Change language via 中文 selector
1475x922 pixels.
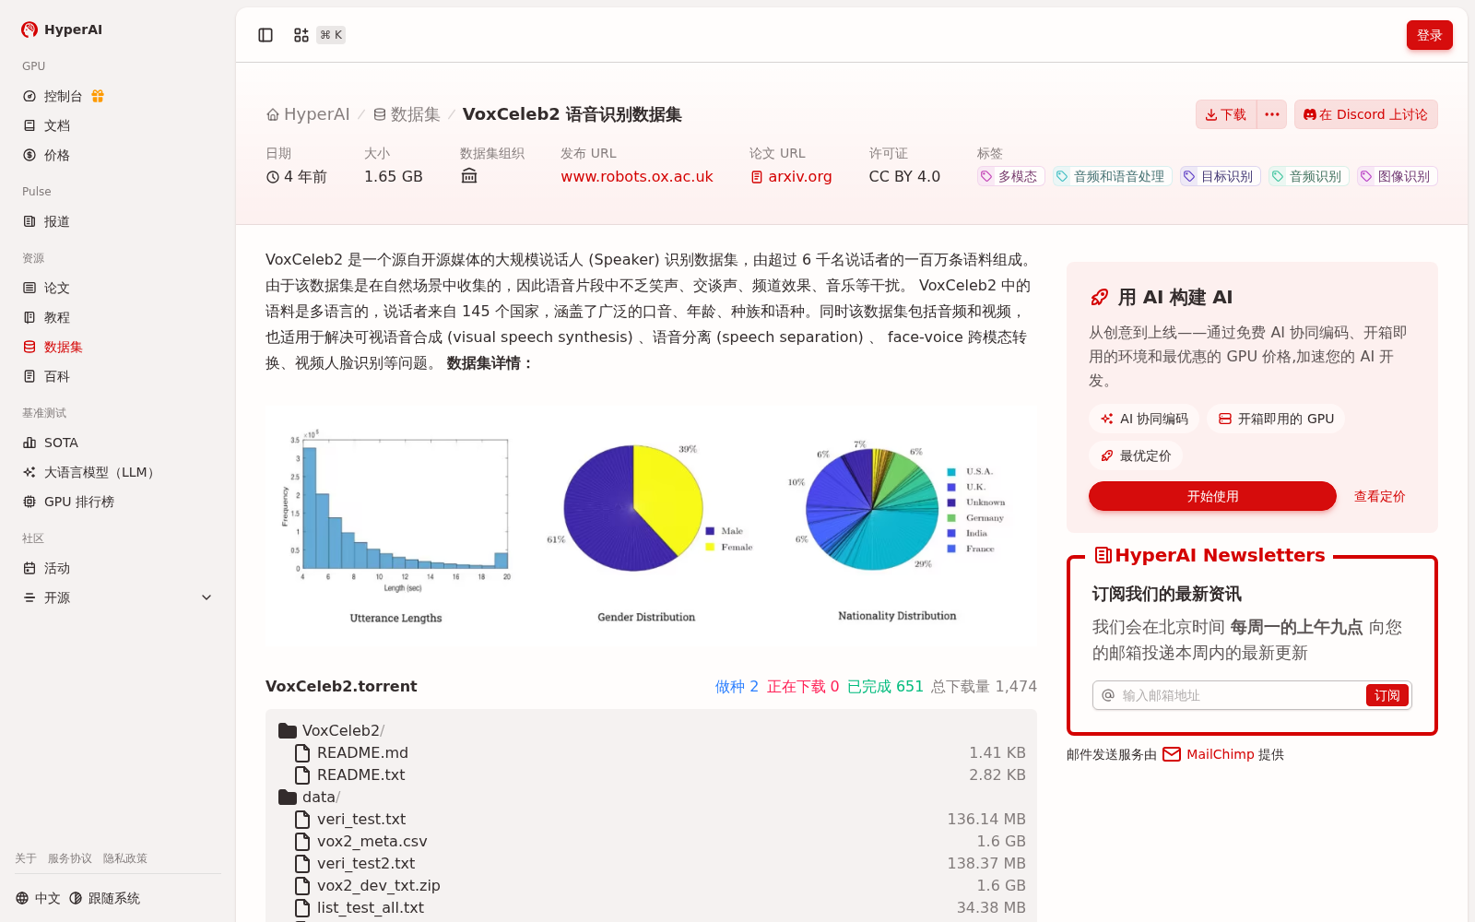point(38,898)
